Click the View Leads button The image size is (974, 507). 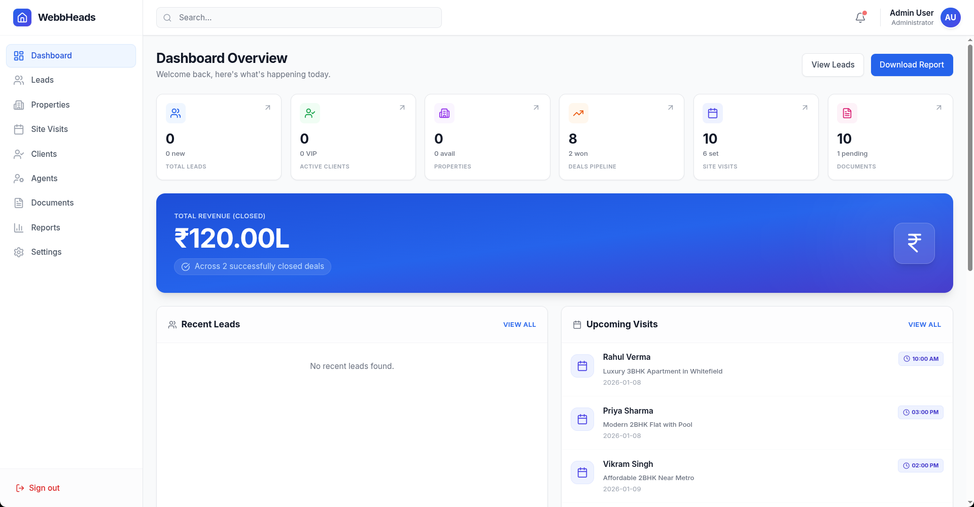(832, 65)
